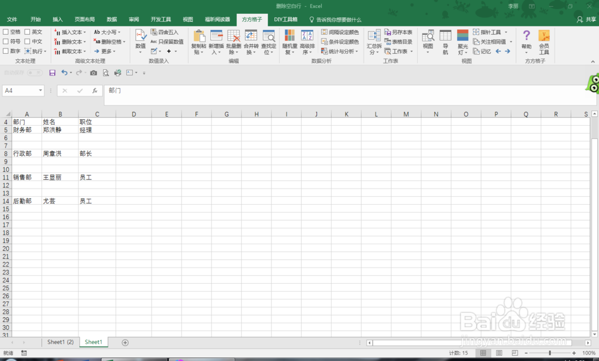The image size is (599, 361).
Task: Click the quick print icon with checkmark
Action: click(117, 72)
